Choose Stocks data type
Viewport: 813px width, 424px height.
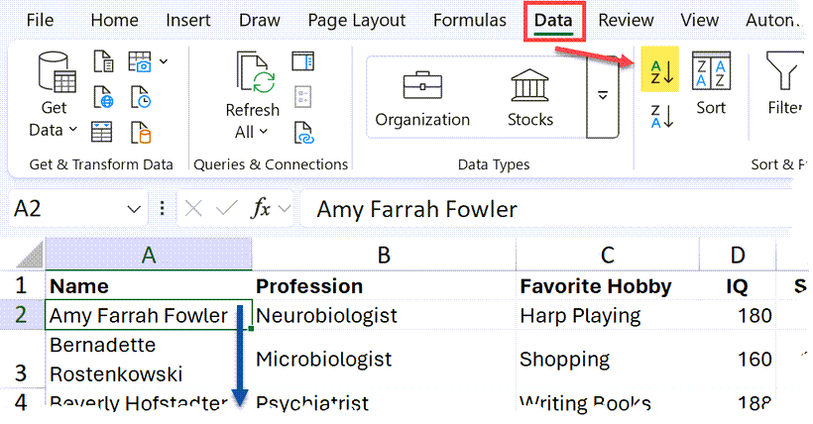point(529,98)
